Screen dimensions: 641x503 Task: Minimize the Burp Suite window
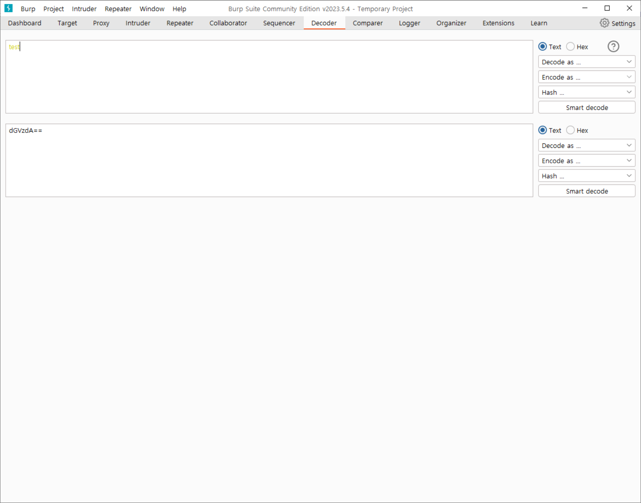(x=585, y=8)
